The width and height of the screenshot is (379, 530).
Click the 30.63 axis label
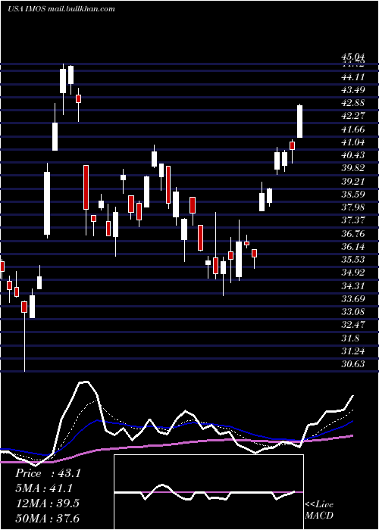(x=353, y=364)
